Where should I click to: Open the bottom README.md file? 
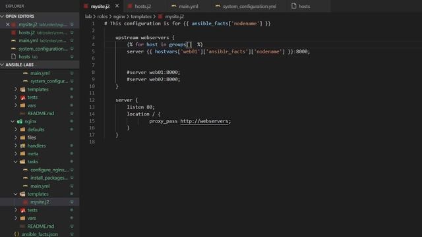[40, 226]
